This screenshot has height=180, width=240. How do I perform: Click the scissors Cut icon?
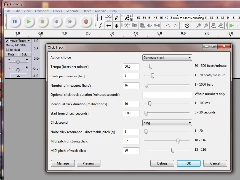coord(127,25)
